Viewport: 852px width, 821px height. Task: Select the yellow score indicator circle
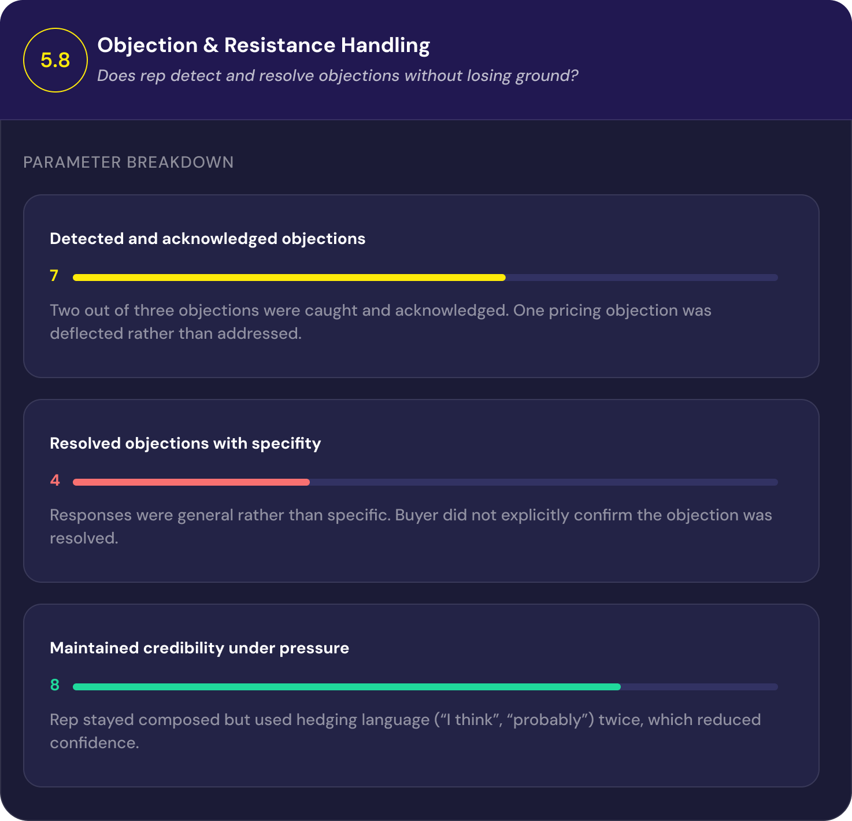click(x=55, y=60)
